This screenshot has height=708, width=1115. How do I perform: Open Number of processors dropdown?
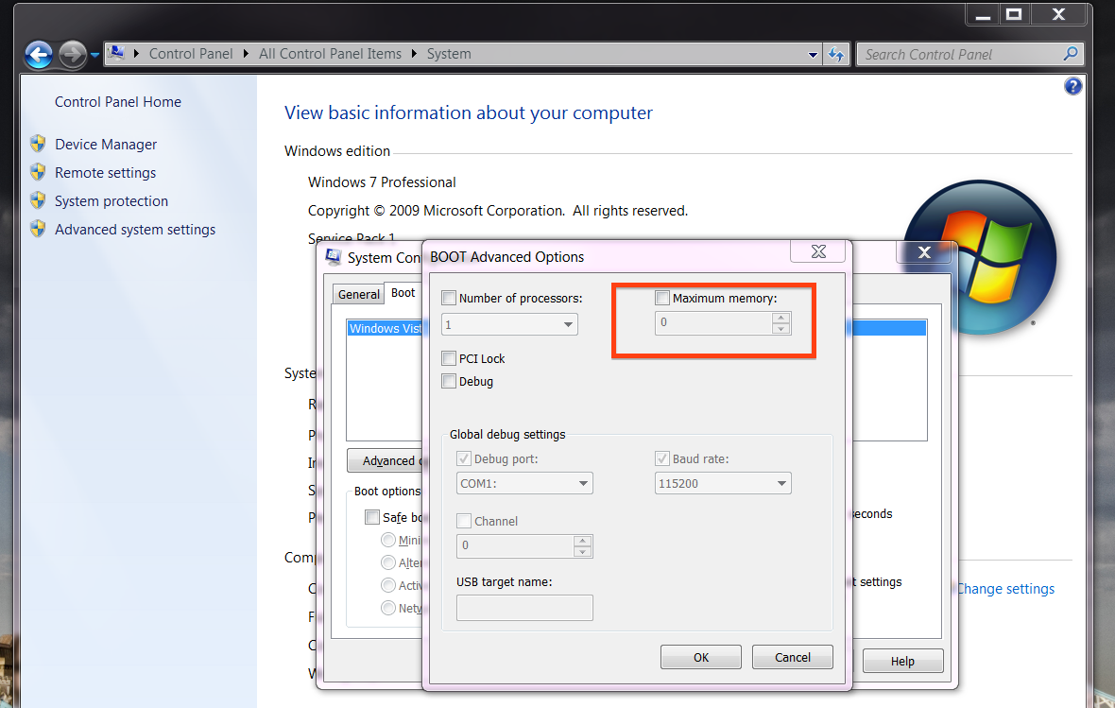click(509, 324)
